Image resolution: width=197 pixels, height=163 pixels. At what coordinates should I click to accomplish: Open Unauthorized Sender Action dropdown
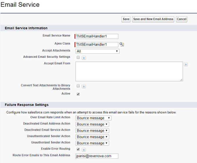point(92,143)
